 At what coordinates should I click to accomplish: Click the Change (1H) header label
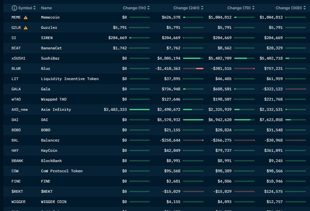coord(134,8)
